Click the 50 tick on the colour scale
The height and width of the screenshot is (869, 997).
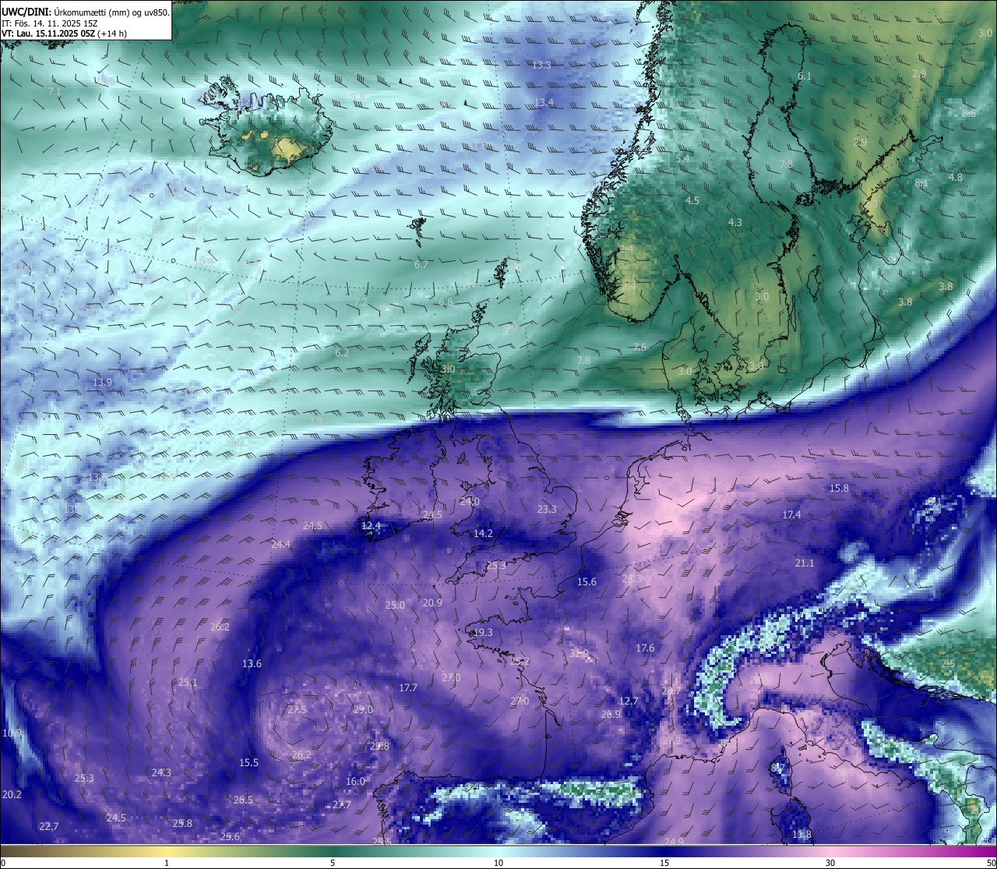990,863
